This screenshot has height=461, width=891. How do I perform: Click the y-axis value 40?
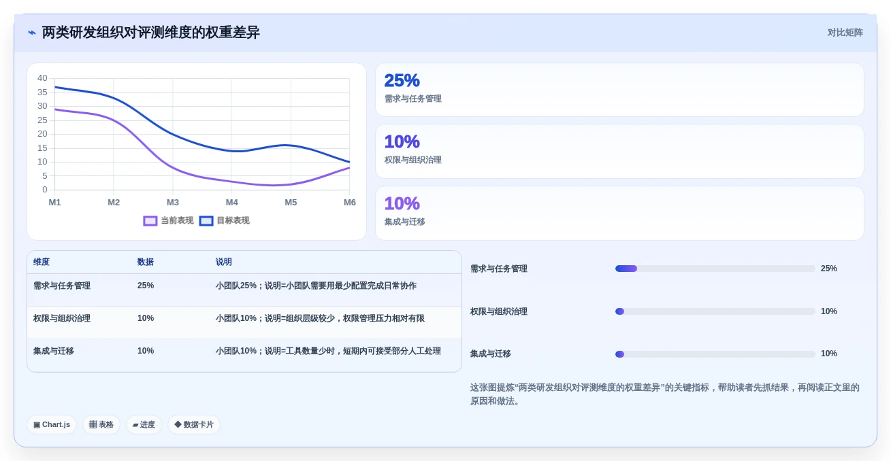coord(42,78)
